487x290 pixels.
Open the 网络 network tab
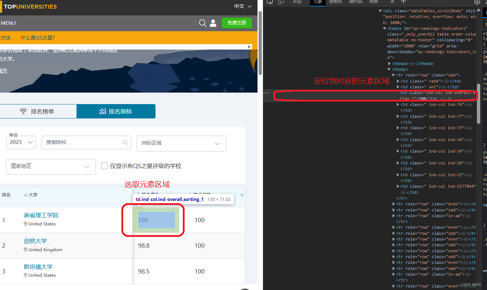click(374, 2)
